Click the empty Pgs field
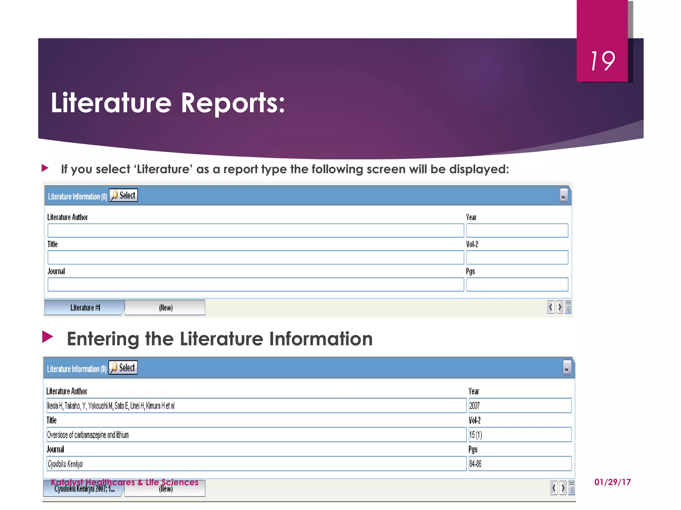681x510 pixels. pos(517,285)
